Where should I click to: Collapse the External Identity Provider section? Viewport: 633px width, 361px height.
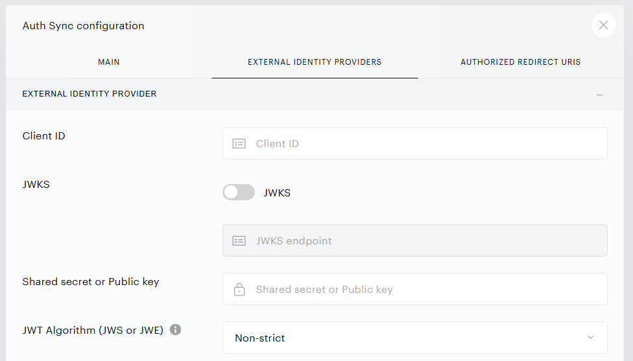599,95
